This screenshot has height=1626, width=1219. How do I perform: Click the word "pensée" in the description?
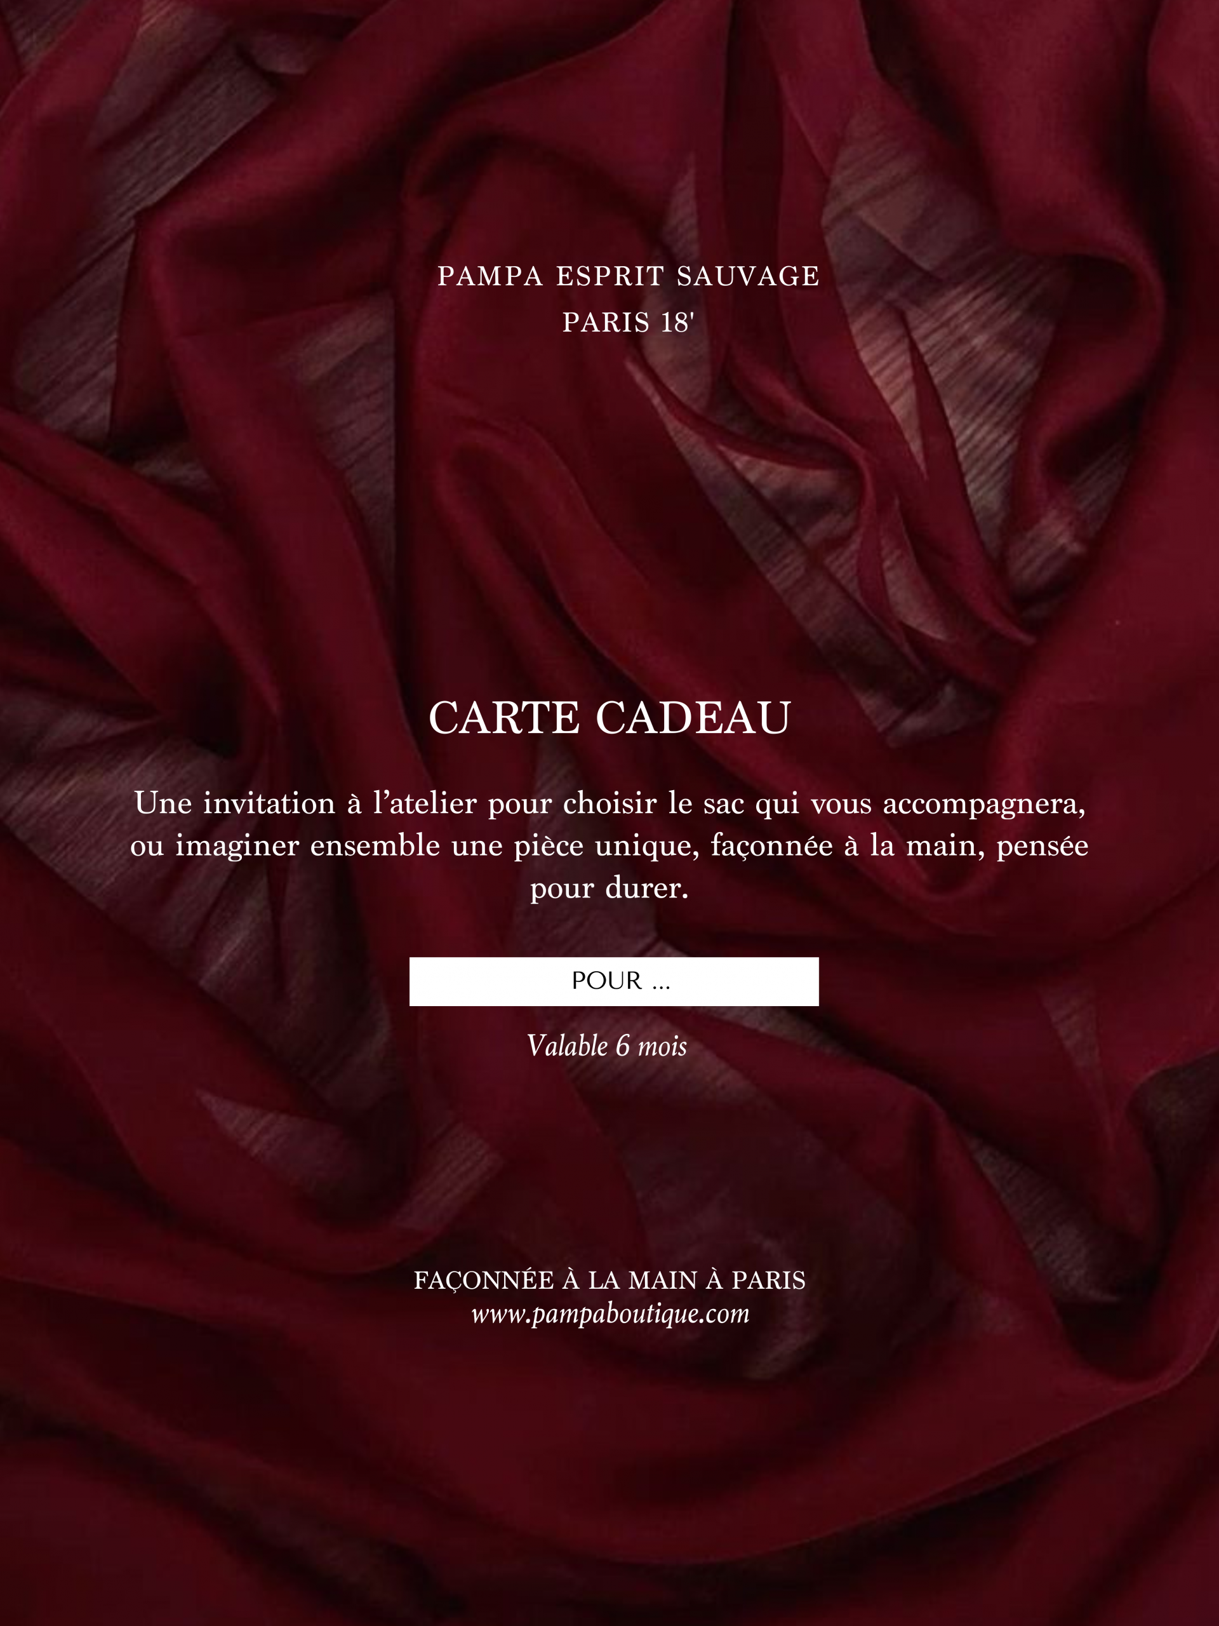pos(1042,847)
